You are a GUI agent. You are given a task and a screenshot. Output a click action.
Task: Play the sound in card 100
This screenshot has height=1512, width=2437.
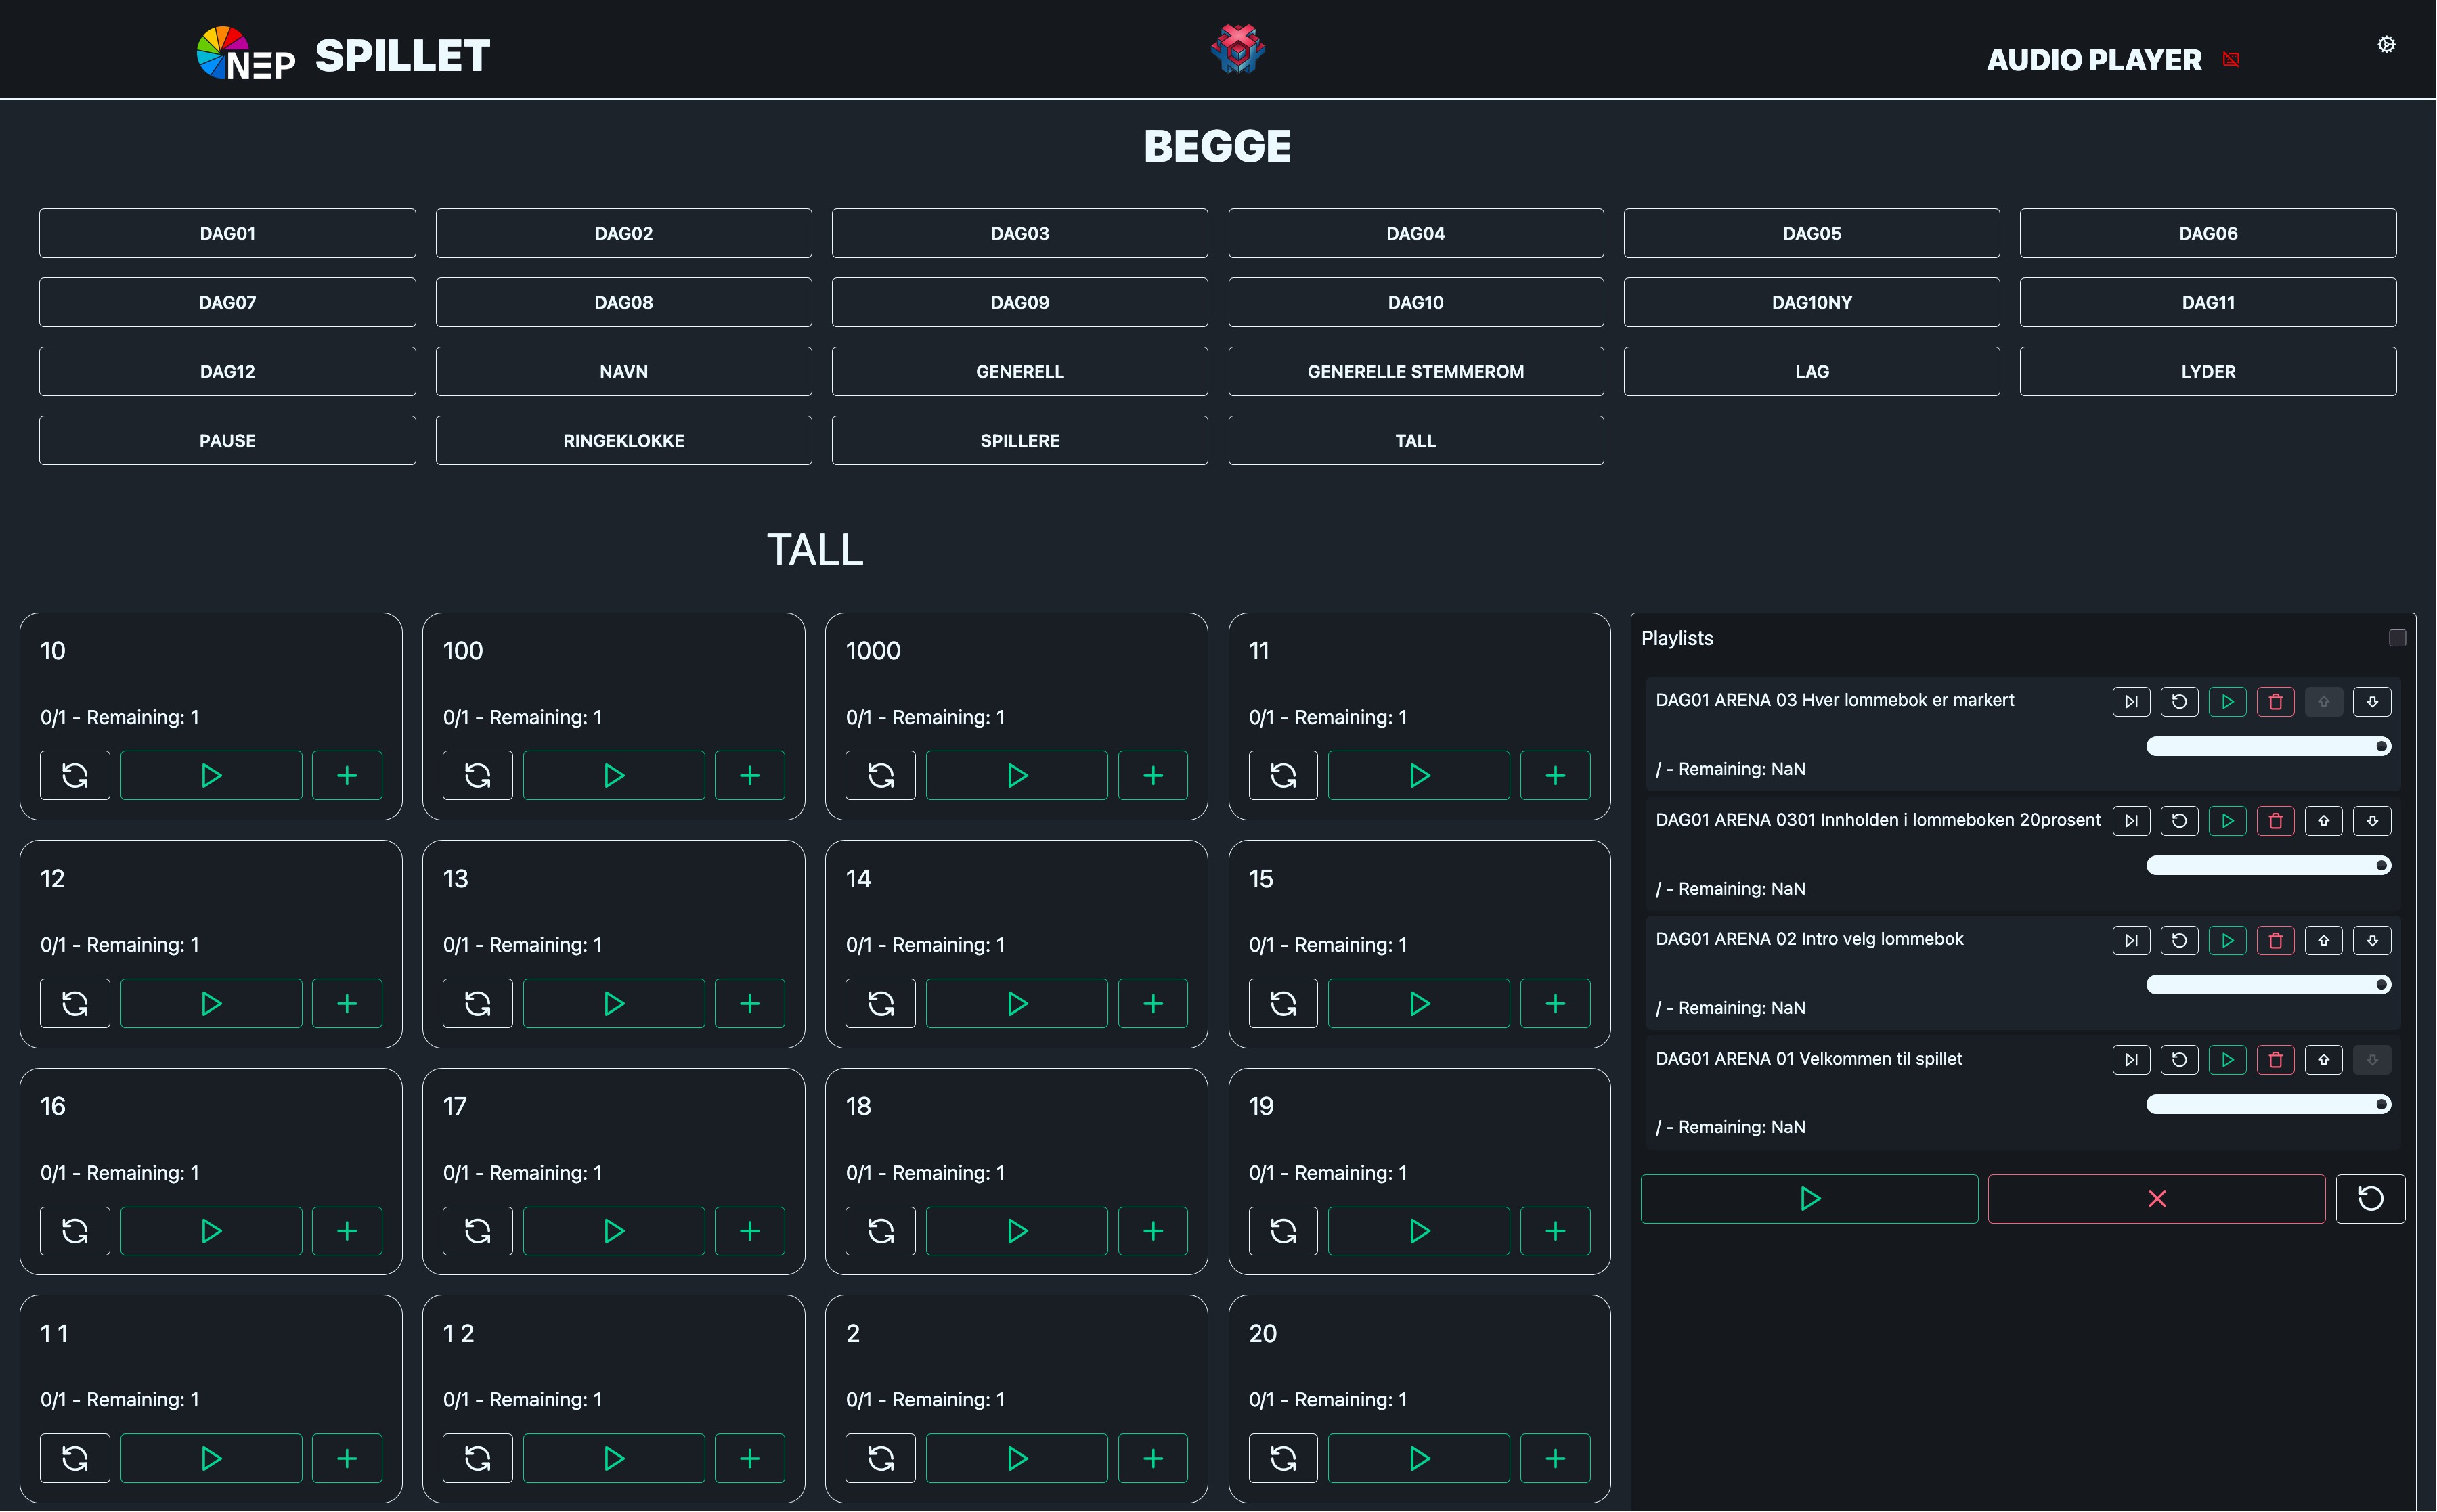614,775
